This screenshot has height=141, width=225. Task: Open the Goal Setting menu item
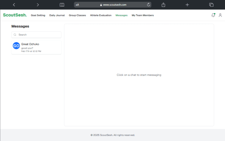coord(38,15)
